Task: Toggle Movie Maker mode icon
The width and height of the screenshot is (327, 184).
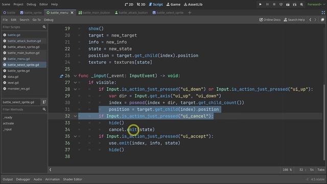Action: [301, 4]
